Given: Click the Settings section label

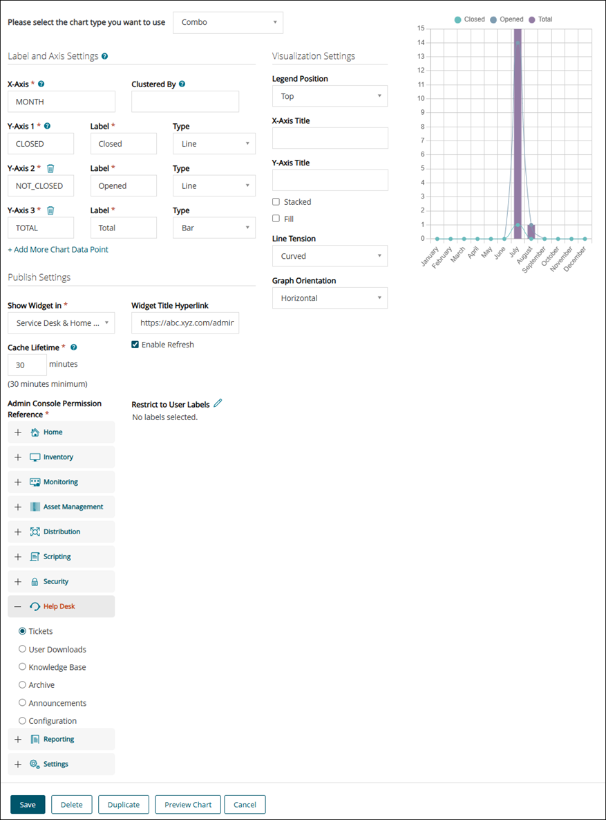Looking at the screenshot, I should [x=56, y=764].
